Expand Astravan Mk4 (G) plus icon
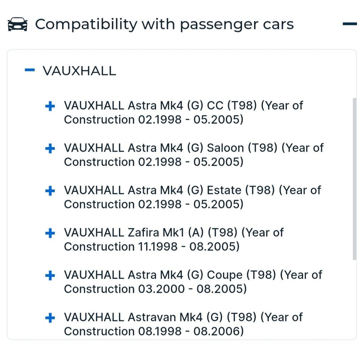 [50, 318]
